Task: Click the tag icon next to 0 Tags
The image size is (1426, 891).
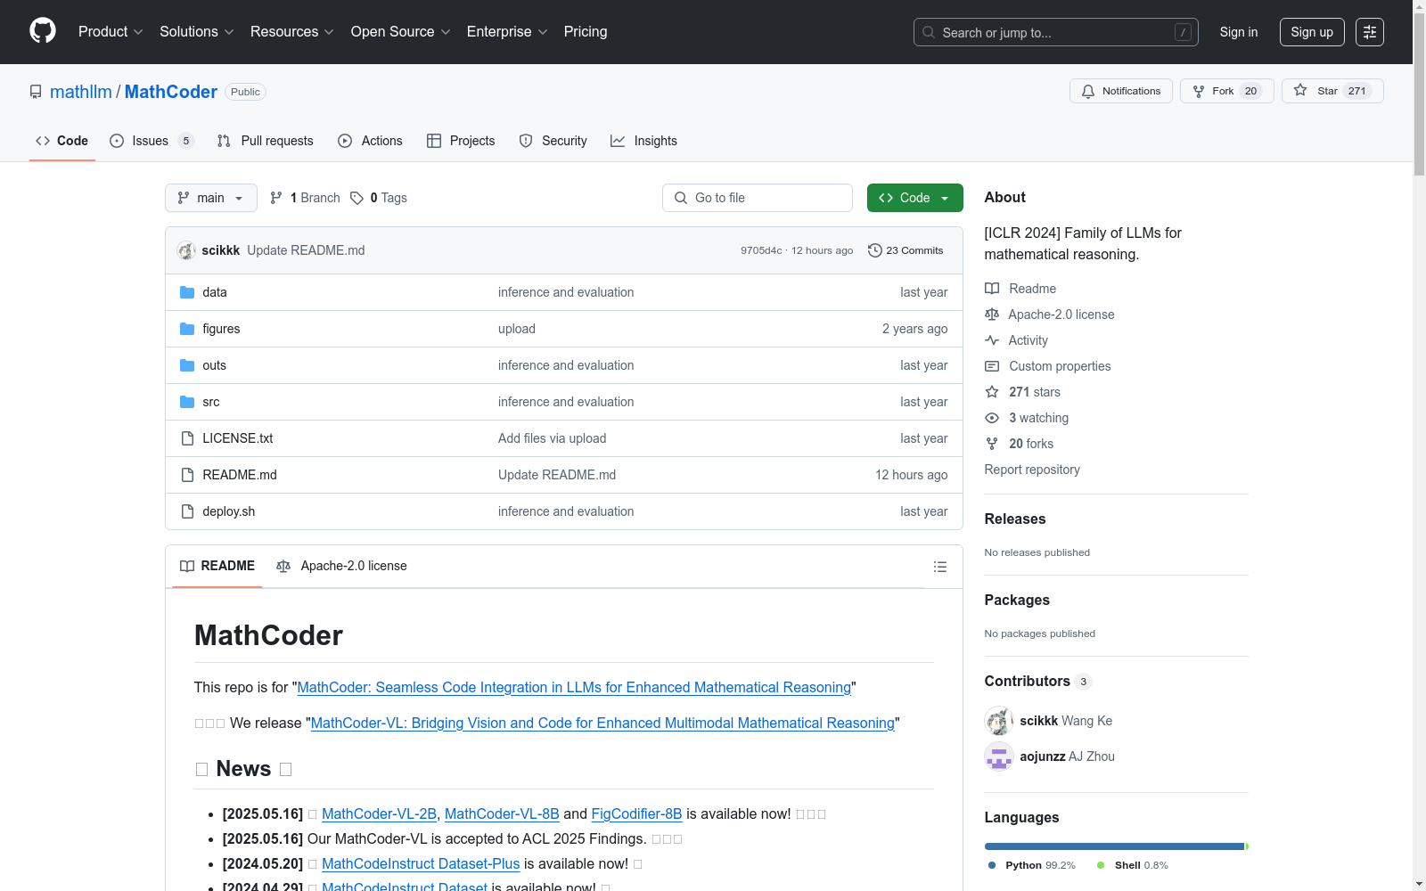Action: [x=356, y=198]
